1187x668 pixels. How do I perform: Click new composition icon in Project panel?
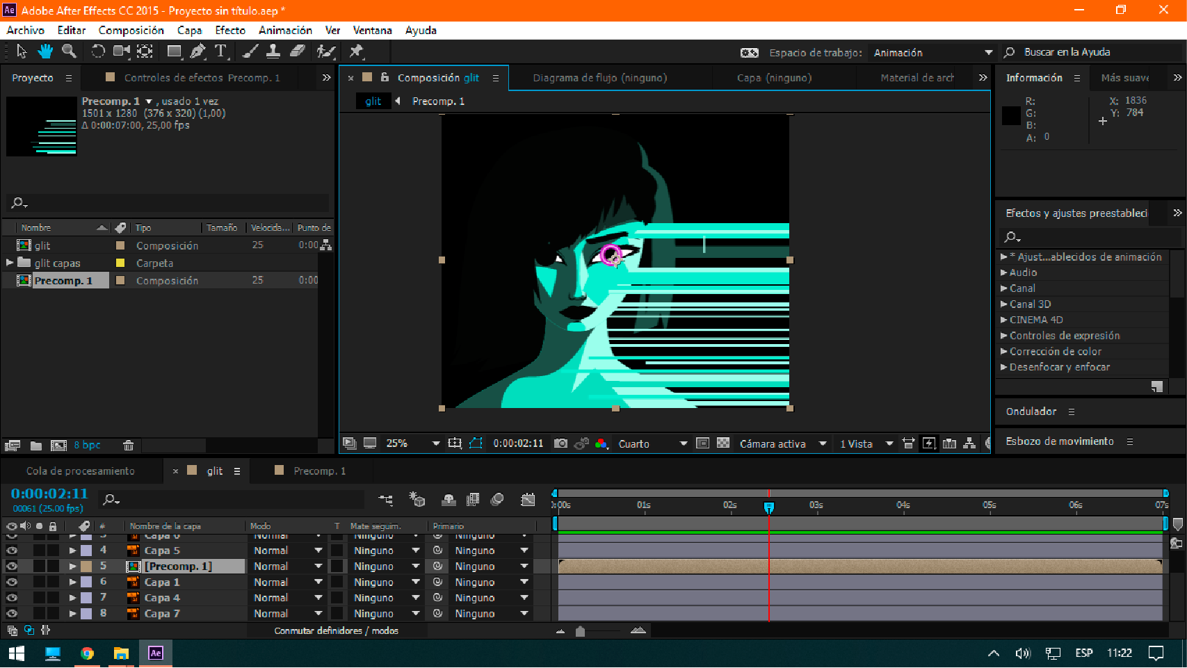pos(59,446)
